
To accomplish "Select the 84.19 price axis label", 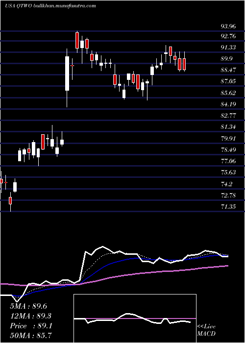I will 228,104.
